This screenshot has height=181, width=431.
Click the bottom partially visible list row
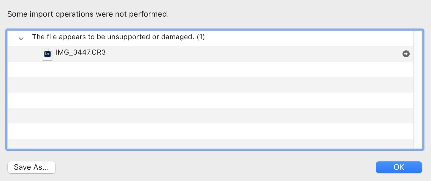208,144
